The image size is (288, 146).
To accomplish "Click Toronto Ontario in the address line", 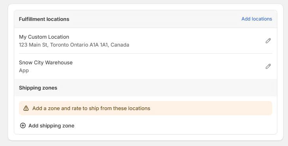I will (69, 45).
